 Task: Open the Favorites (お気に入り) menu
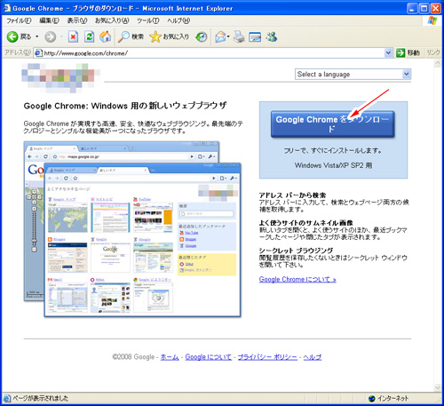pos(112,20)
